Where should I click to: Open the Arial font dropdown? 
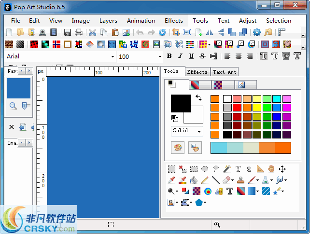pyautogui.click(x=113, y=56)
